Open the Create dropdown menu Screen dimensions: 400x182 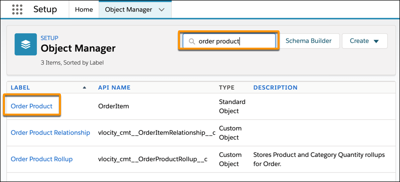pos(365,41)
